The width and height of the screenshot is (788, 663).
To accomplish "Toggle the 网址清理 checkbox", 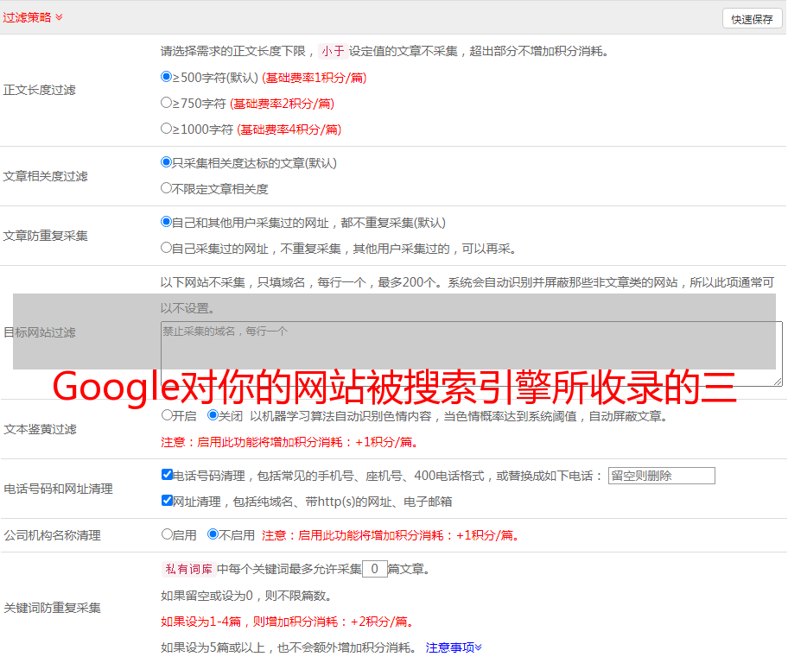I will pyautogui.click(x=168, y=501).
